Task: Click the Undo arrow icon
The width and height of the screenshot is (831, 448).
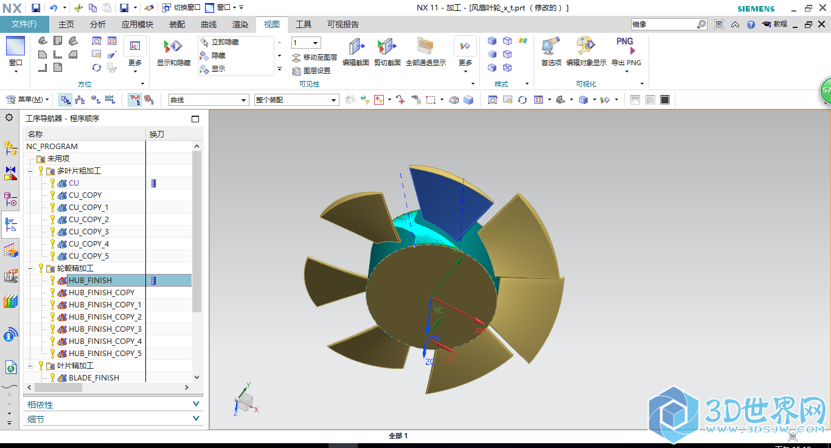Action: (x=53, y=8)
